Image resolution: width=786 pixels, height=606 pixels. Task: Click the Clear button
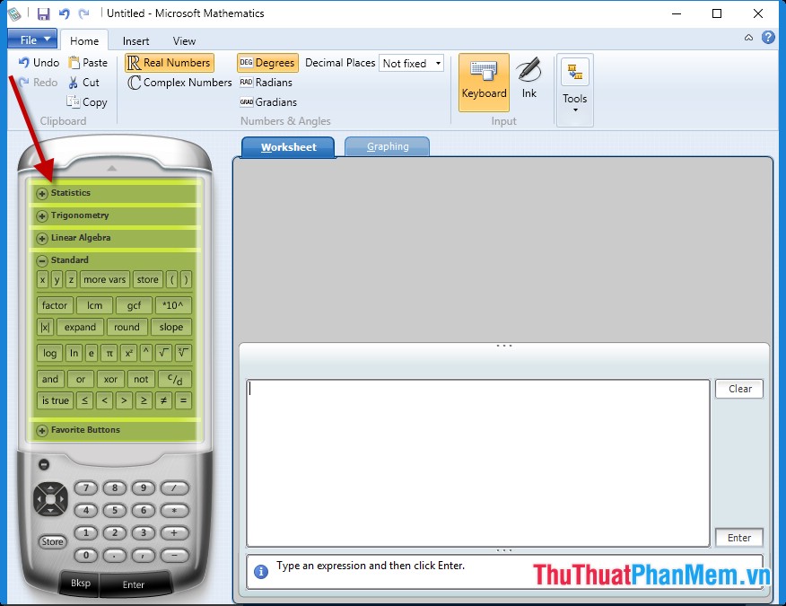[738, 389]
